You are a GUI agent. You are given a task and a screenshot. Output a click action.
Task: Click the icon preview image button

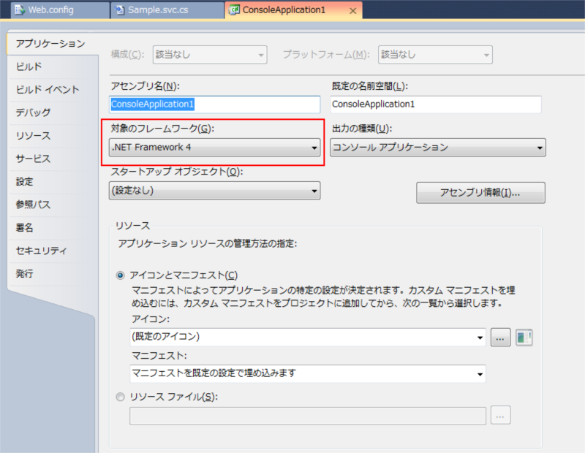(x=524, y=338)
